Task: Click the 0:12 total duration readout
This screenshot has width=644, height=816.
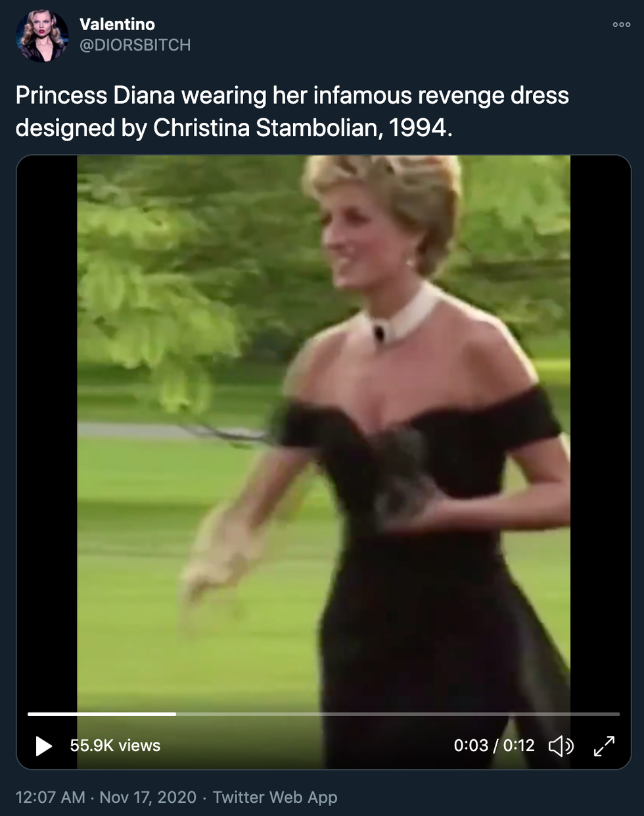Action: tap(519, 746)
